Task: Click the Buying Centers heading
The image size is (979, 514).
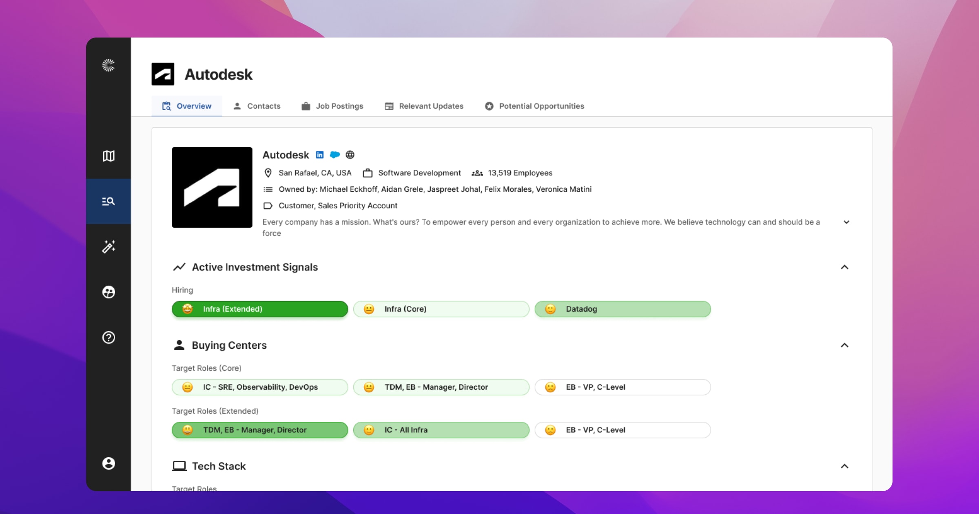Action: [229, 345]
